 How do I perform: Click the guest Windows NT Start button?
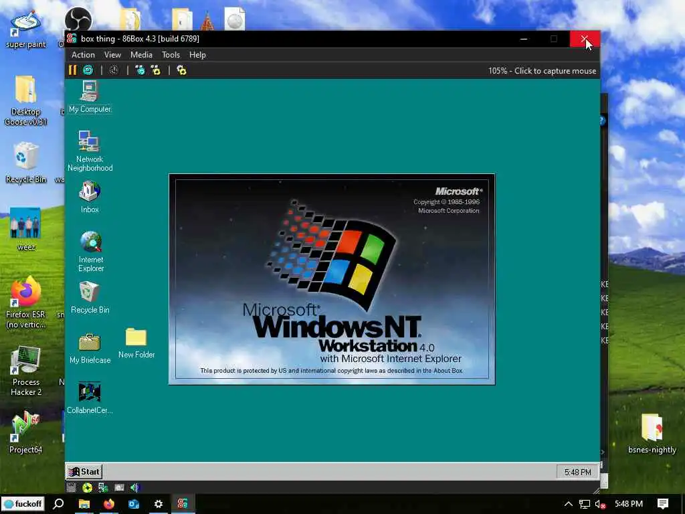tap(84, 472)
